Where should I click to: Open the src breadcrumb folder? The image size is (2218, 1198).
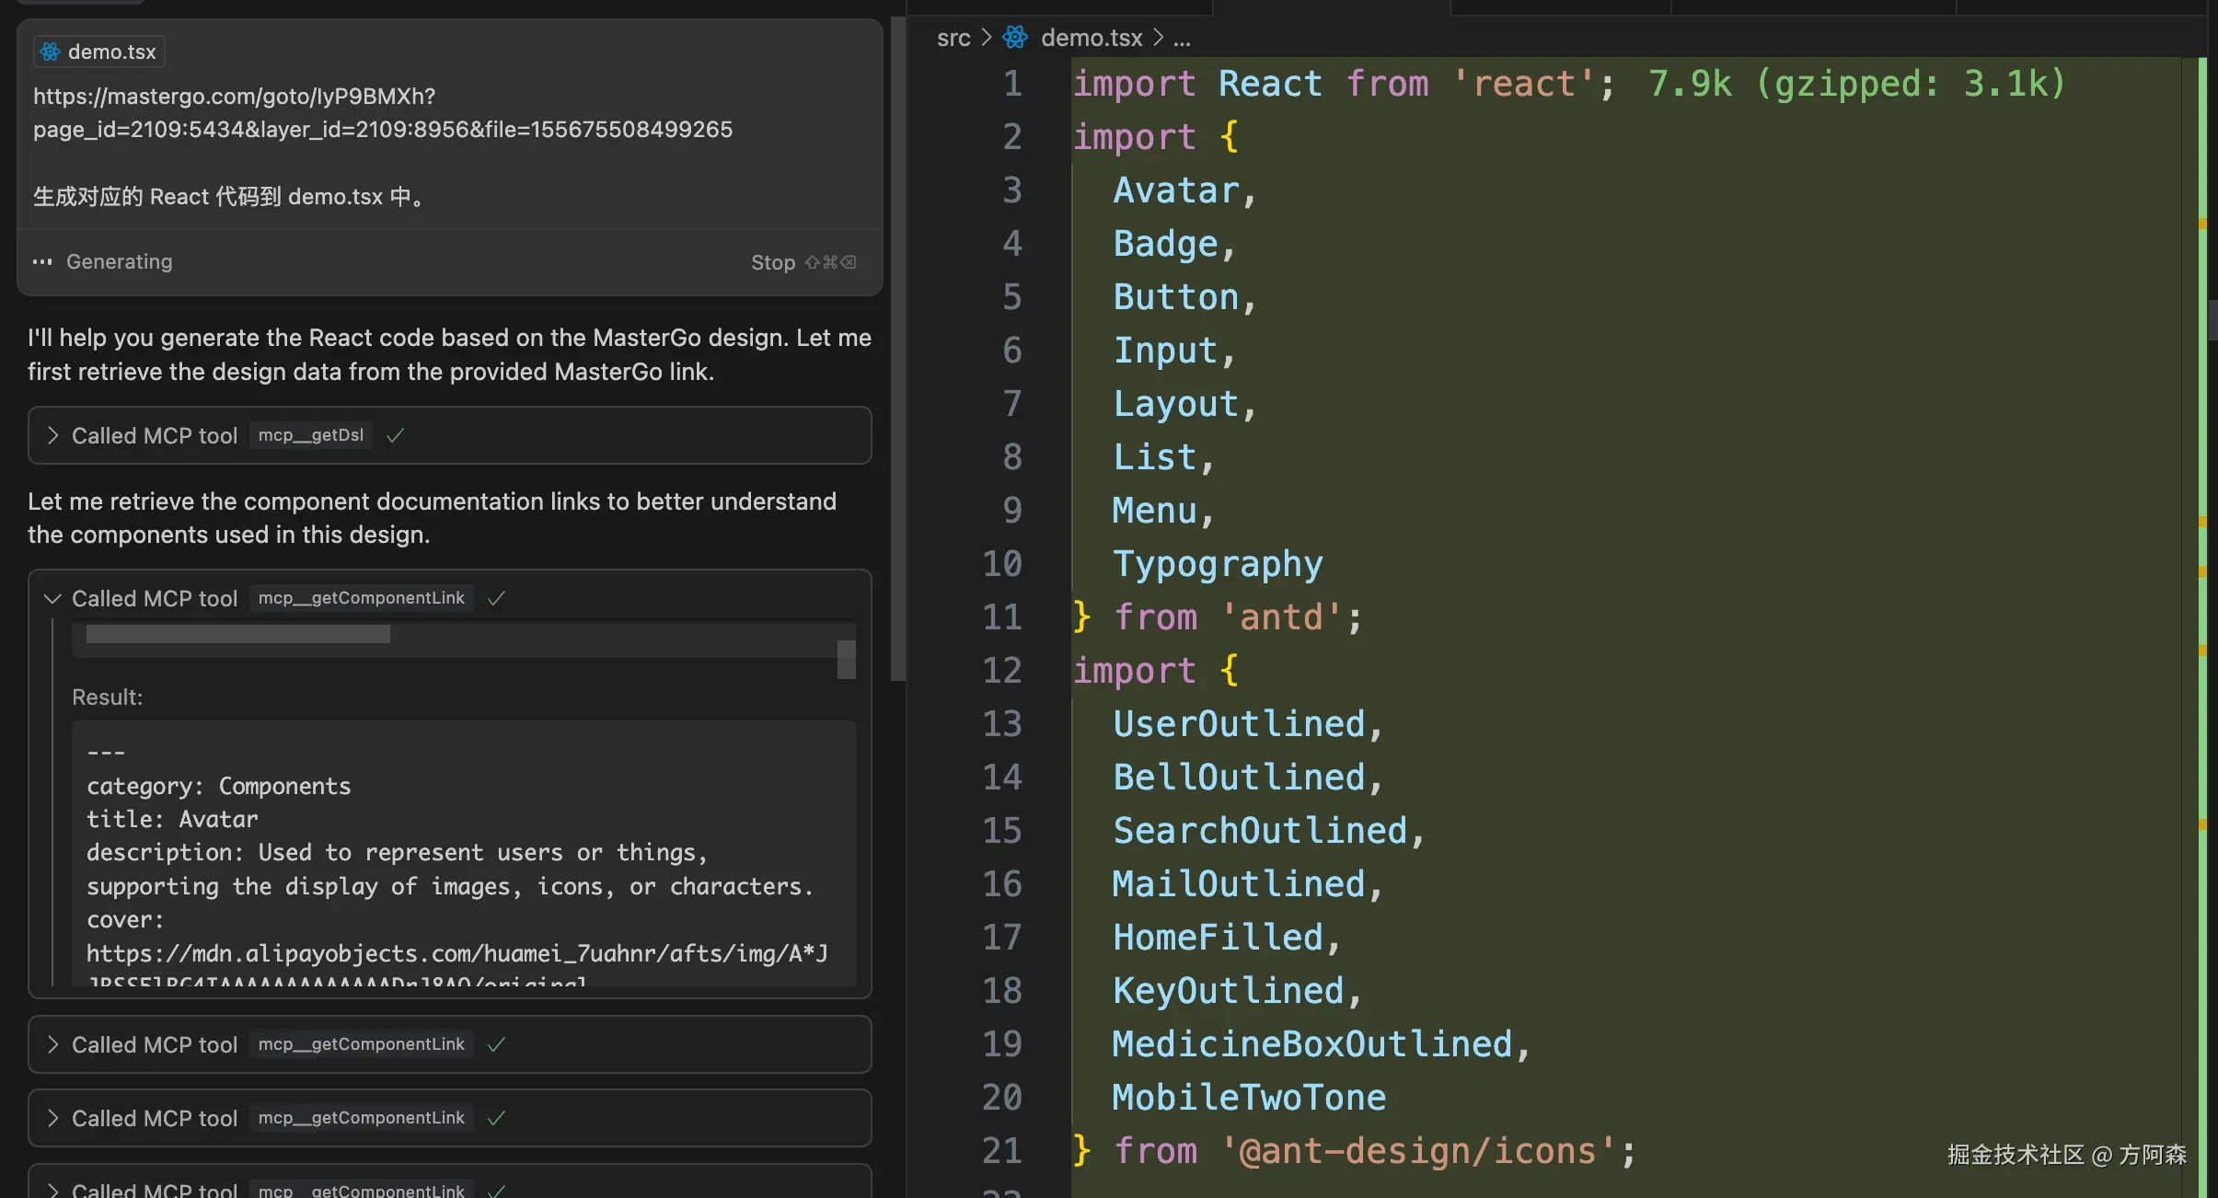tap(953, 38)
